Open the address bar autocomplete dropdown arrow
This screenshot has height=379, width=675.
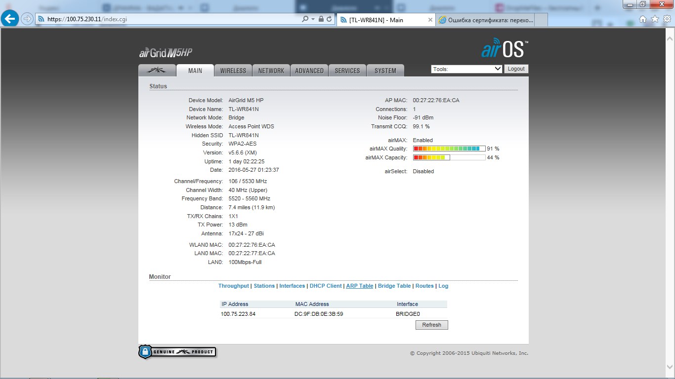tap(313, 19)
